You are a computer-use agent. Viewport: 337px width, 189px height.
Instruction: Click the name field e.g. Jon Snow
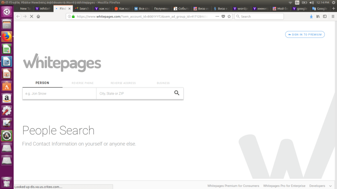click(x=59, y=93)
